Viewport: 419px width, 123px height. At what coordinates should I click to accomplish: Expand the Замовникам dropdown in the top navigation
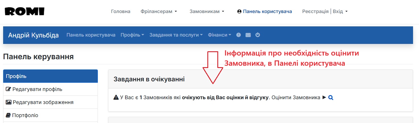207,11
